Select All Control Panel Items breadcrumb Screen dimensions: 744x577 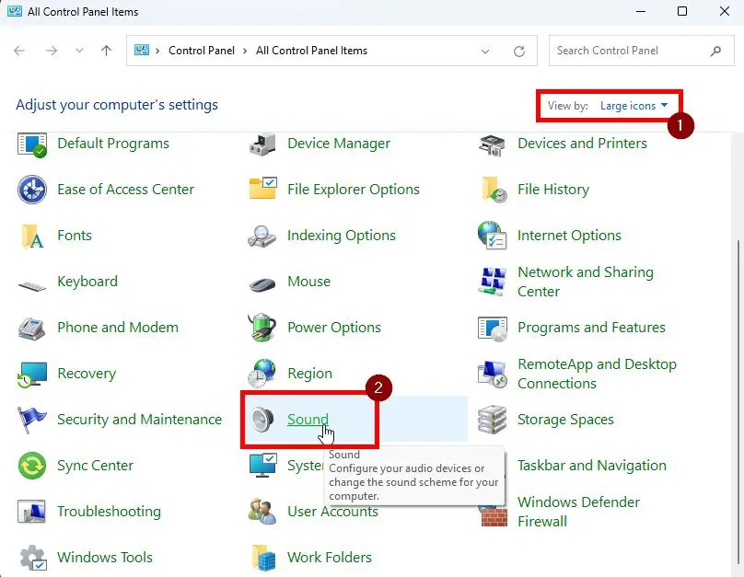(x=312, y=51)
